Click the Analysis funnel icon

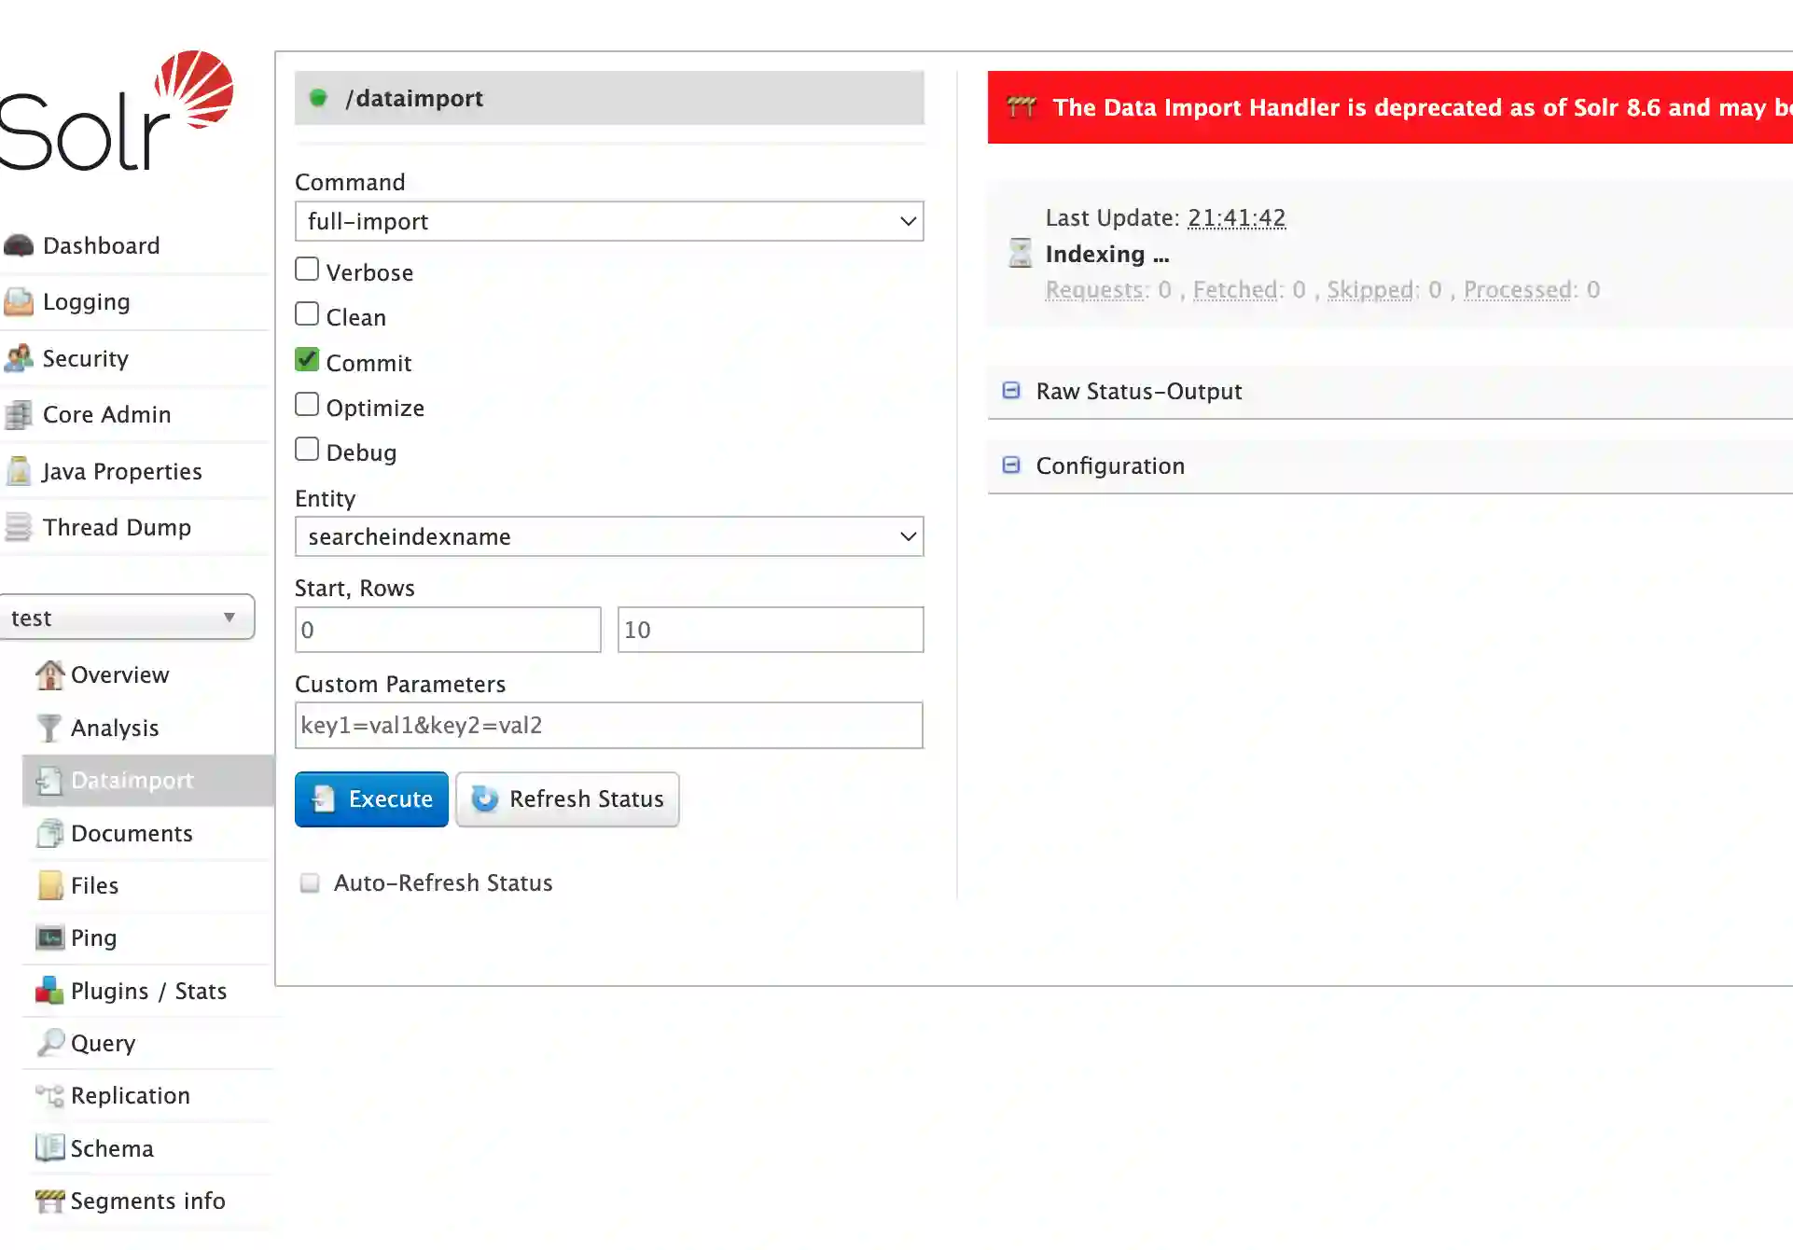point(49,728)
